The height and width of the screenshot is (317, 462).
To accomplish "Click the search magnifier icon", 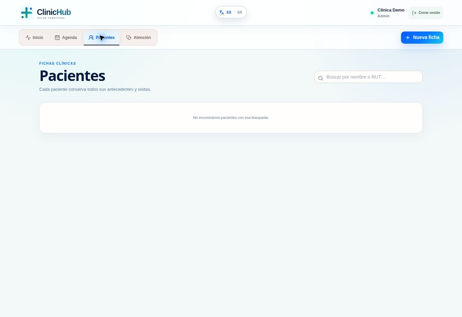I will 321,78.
